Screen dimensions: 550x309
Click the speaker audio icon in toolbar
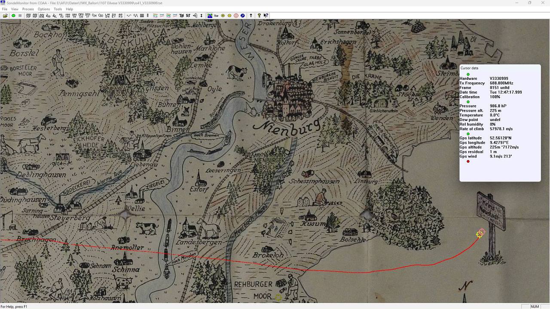click(x=195, y=15)
